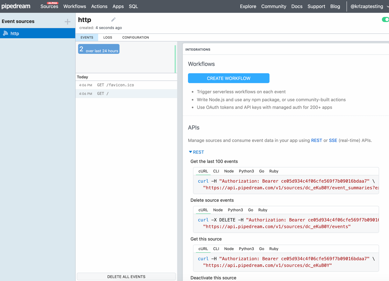389x281 pixels.
Task: Toggle the source active switch
Action: click(385, 20)
